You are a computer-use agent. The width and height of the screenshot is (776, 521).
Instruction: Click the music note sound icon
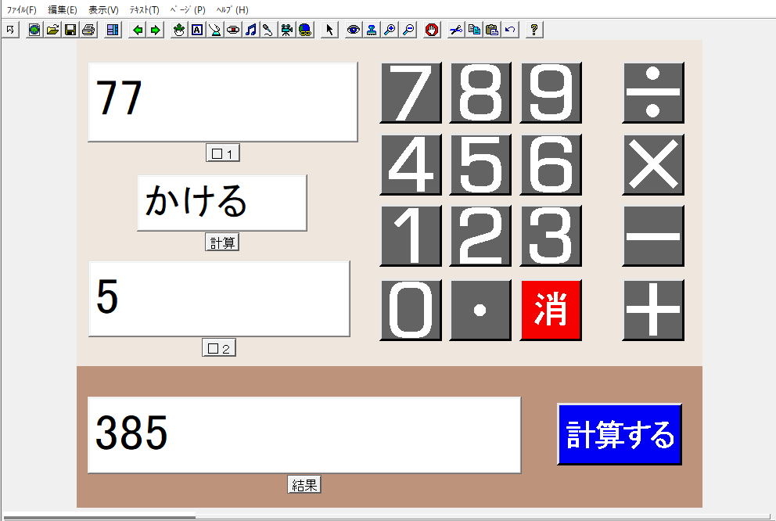(250, 30)
